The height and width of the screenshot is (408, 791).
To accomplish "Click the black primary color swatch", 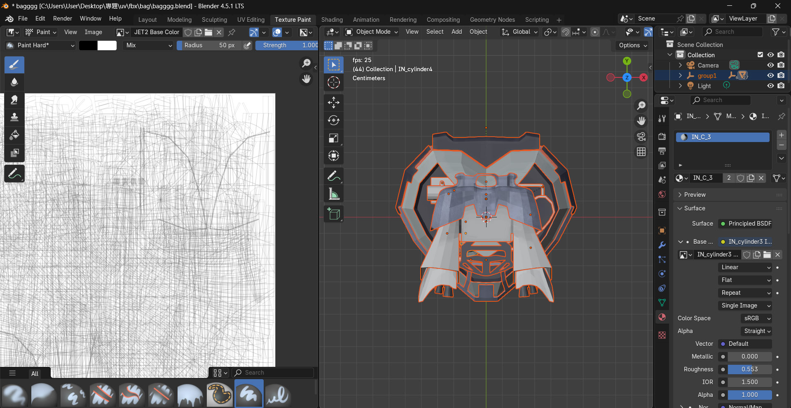I will pos(88,45).
